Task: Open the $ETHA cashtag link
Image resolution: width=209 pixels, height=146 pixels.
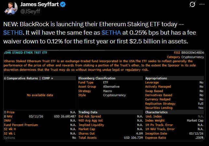Action: (111, 33)
